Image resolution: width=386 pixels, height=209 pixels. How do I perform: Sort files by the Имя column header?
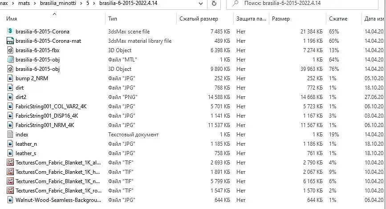click(12, 19)
